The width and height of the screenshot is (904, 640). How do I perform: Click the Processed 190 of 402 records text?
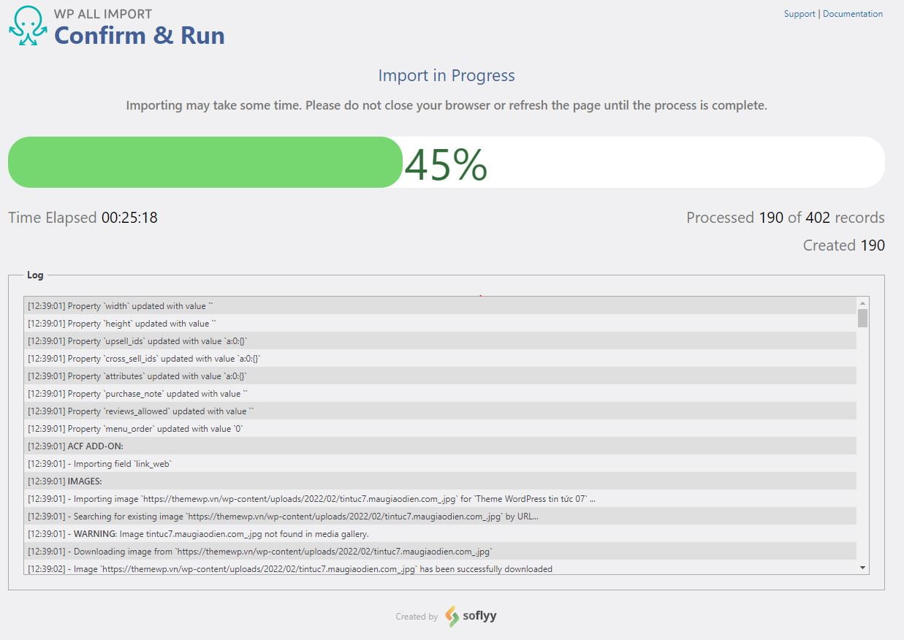[x=786, y=218]
